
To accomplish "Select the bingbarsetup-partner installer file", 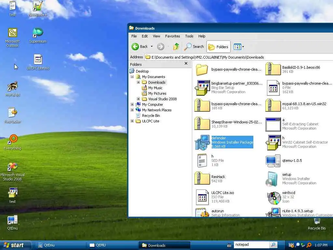I will [x=229, y=88].
